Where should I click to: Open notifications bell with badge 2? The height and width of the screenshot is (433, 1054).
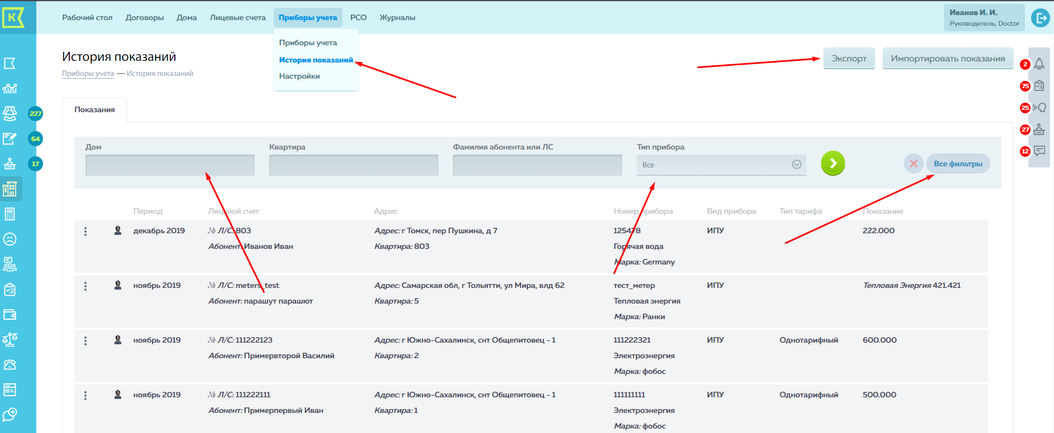[x=1039, y=64]
